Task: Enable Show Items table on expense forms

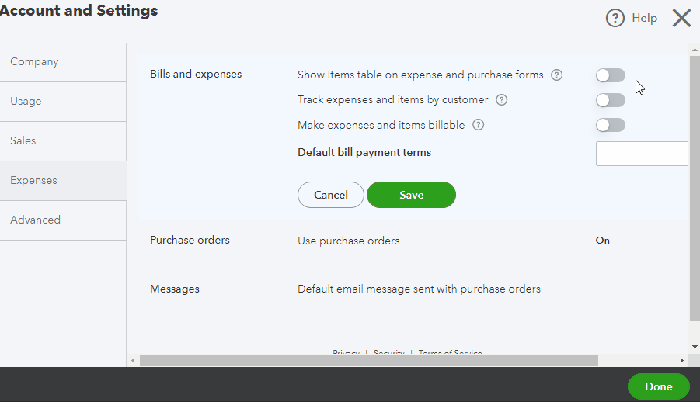Action: point(610,75)
